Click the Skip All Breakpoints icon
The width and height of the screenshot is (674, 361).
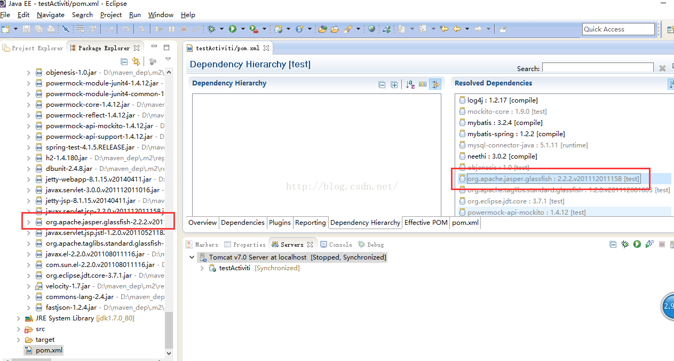(x=66, y=29)
